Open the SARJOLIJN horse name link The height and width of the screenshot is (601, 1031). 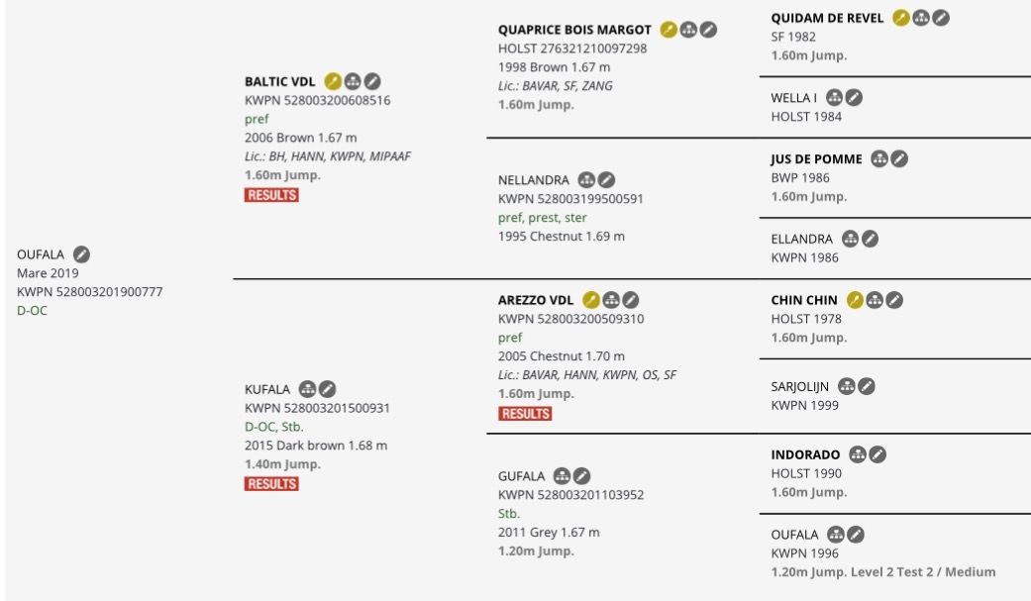click(x=799, y=386)
